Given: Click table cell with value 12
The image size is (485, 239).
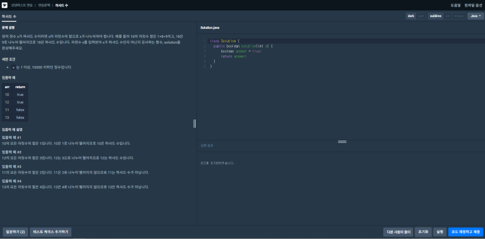Looking at the screenshot, I should (7, 102).
